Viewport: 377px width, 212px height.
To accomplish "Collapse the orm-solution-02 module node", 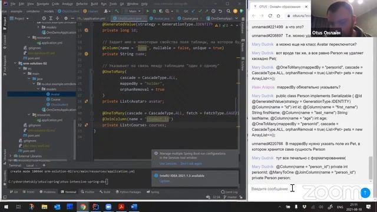I will [15, 64].
